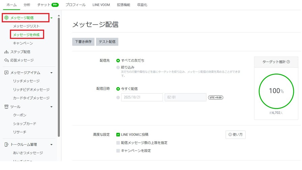Click the UTC +9:00 timezone badge
The height and width of the screenshot is (170, 302).
[x=216, y=97]
